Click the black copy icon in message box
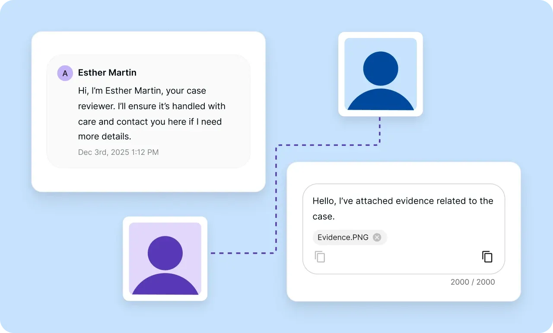The width and height of the screenshot is (553, 333). [x=487, y=256]
